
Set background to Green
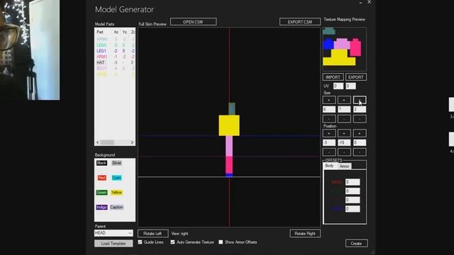tap(101, 193)
